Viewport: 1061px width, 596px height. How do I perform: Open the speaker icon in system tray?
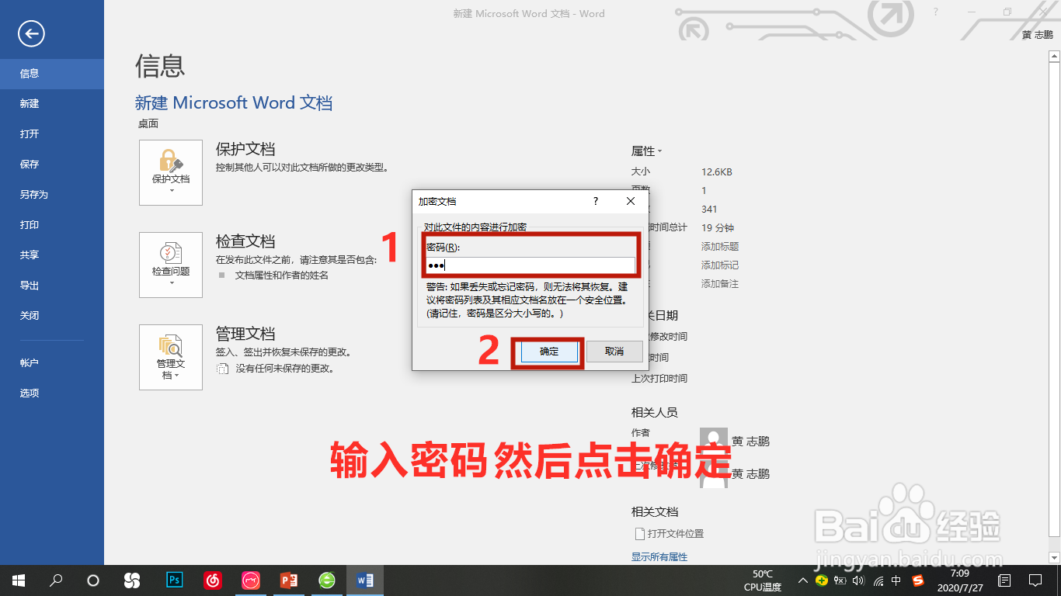(x=858, y=580)
